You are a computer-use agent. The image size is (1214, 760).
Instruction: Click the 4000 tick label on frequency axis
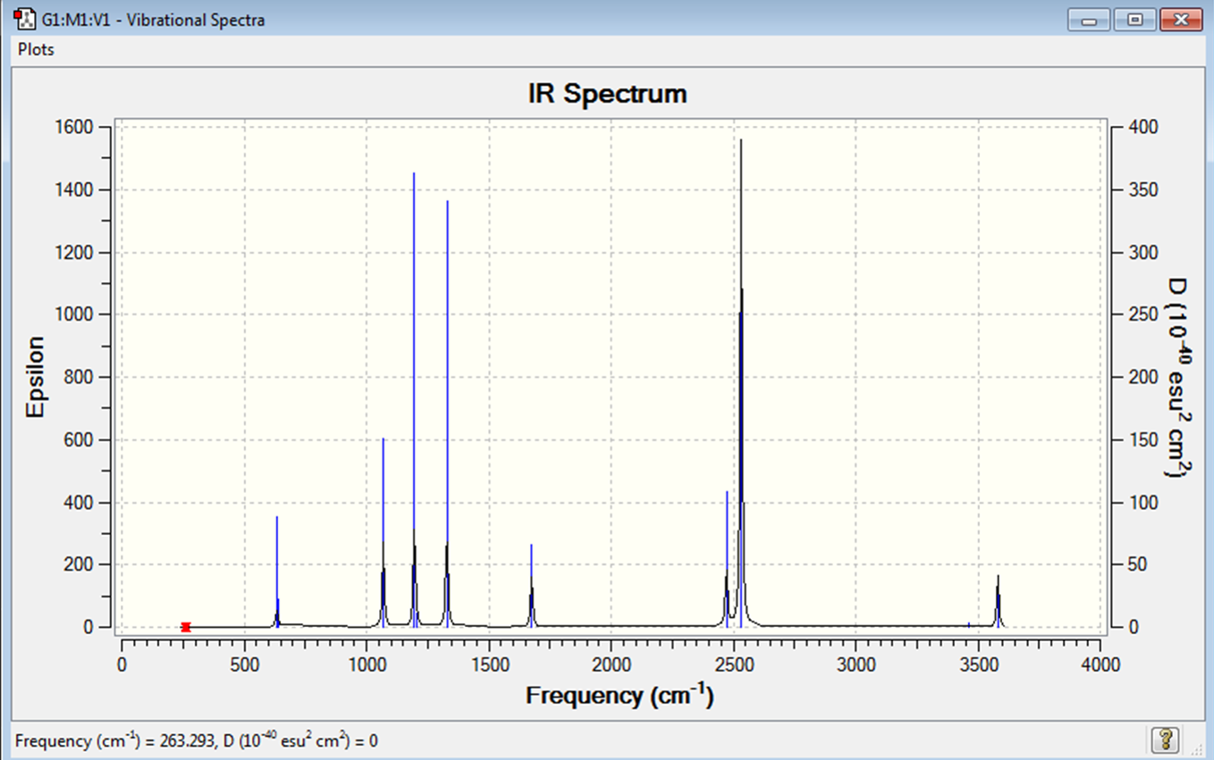1100,664
